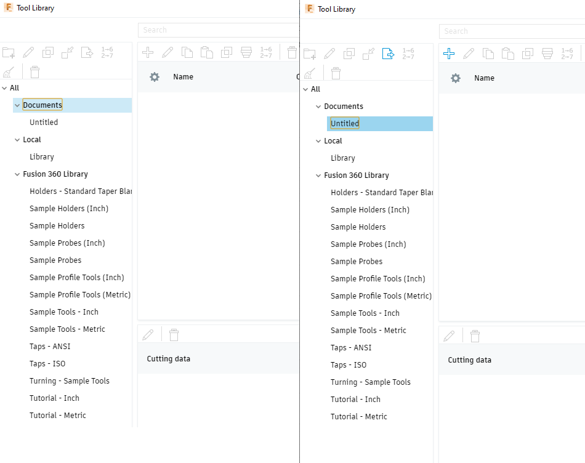The height and width of the screenshot is (463, 585).
Task: Select Taps - ISO in right window
Action: pyautogui.click(x=349, y=365)
